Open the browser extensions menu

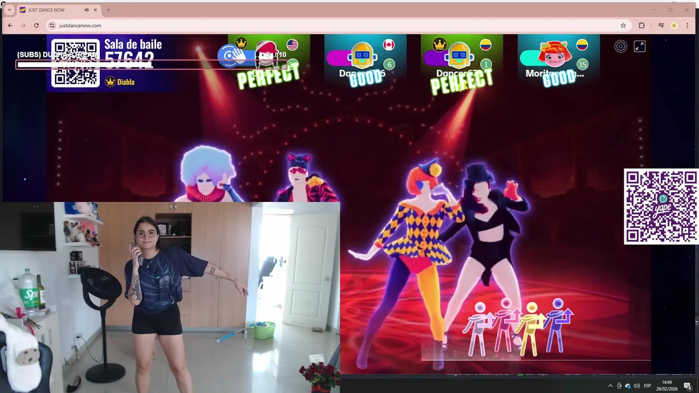[642, 25]
